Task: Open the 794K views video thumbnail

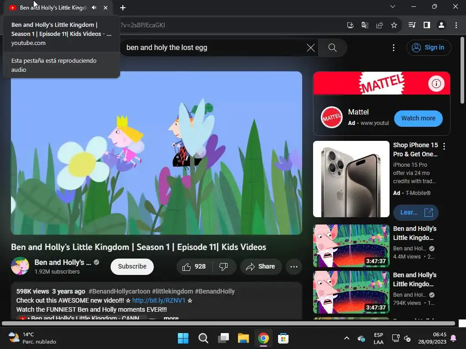Action: pyautogui.click(x=351, y=292)
